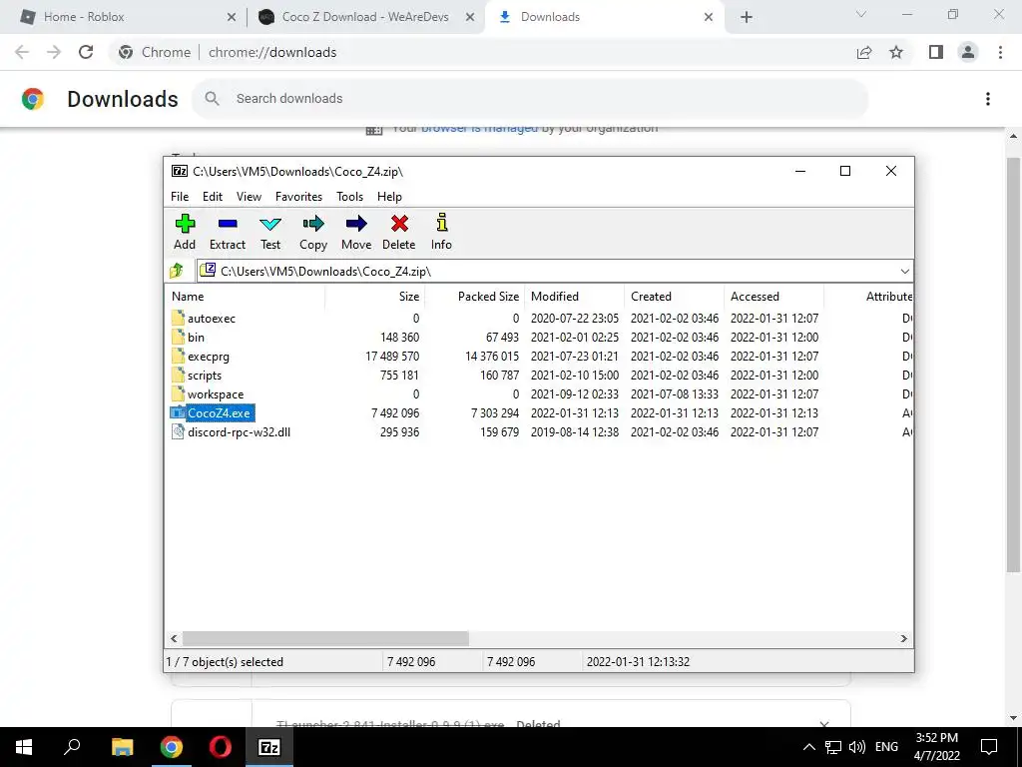
Task: Sort by Packed Size column header
Action: pyautogui.click(x=474, y=296)
